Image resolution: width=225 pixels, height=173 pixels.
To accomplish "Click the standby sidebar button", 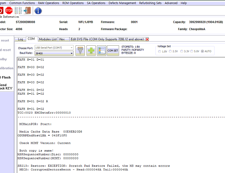I will point(3,59).
